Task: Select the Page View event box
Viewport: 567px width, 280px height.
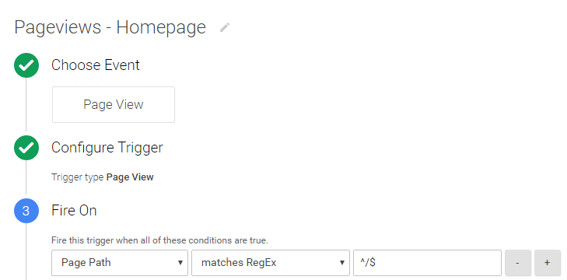Action: coord(114,104)
